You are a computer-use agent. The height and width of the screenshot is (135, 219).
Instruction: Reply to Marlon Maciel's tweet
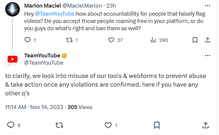[28, 40]
